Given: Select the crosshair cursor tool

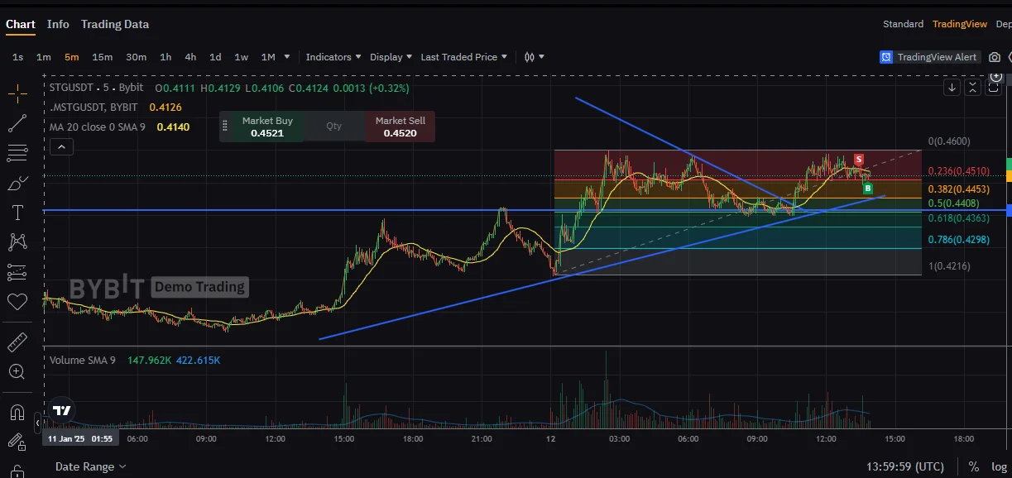Looking at the screenshot, I should click(x=17, y=93).
